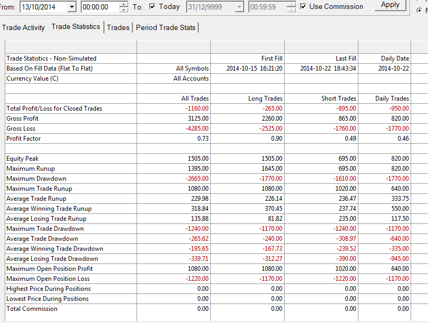Switch to the Trade Activity tab

pos(23,27)
